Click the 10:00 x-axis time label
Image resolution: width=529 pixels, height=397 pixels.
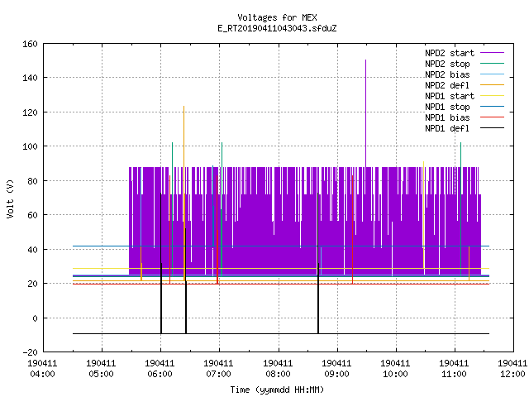(x=395, y=374)
